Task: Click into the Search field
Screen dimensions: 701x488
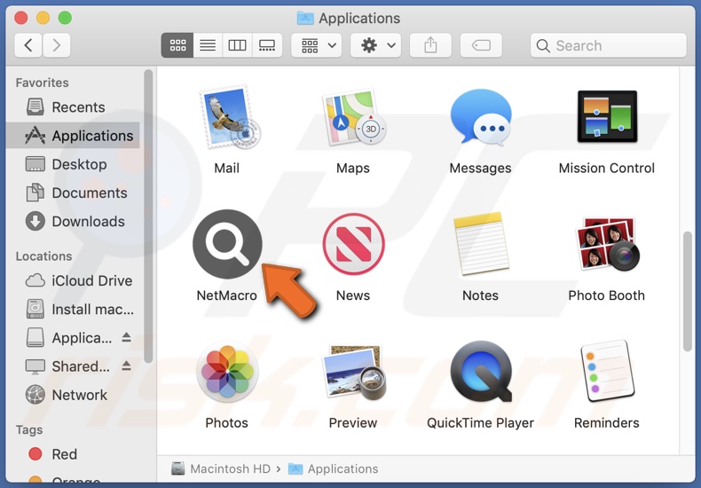Action: pos(608,45)
